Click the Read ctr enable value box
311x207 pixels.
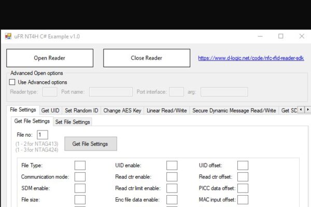pos(172,177)
